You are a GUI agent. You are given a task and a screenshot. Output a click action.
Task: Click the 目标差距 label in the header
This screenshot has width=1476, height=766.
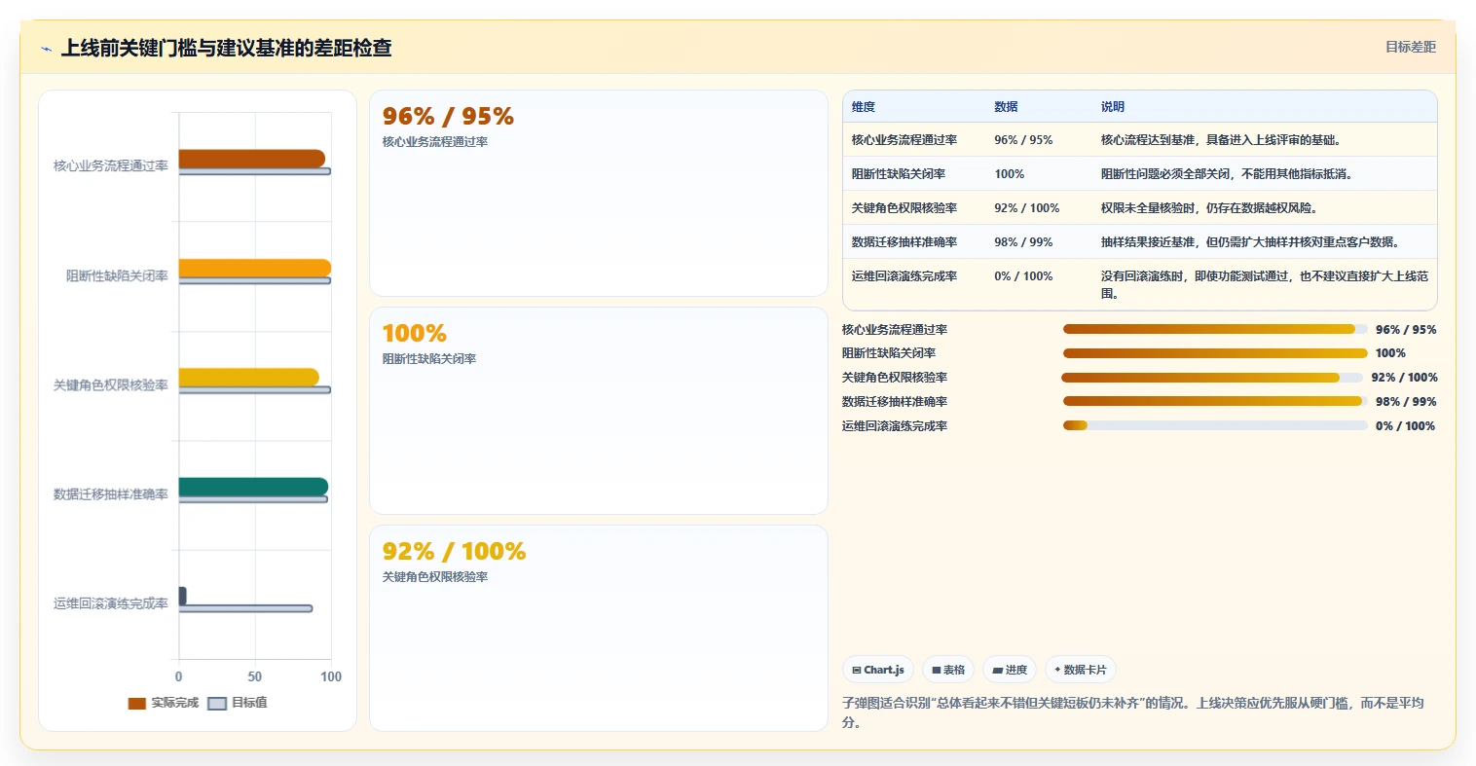(x=1411, y=47)
